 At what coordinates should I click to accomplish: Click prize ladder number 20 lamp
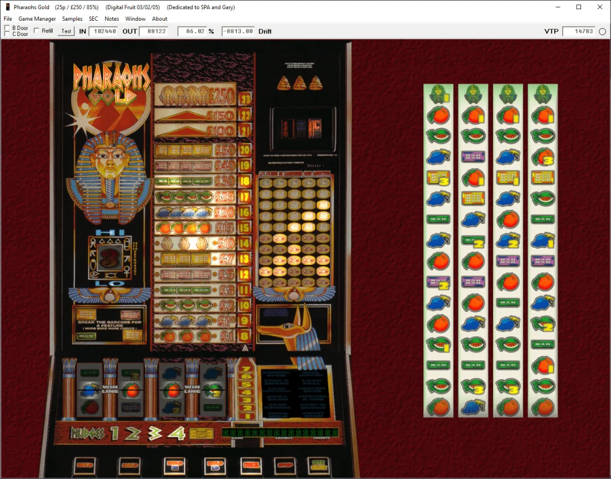pyautogui.click(x=245, y=150)
